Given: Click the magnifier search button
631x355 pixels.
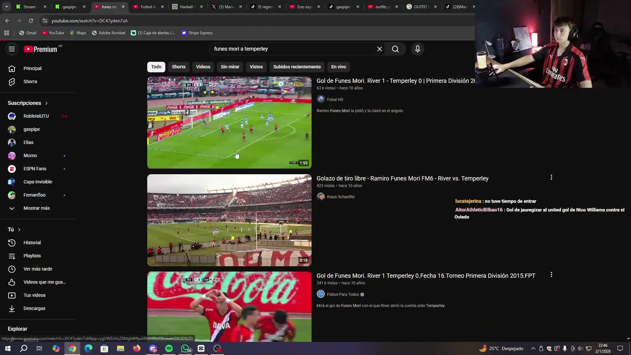Looking at the screenshot, I should click(x=395, y=49).
